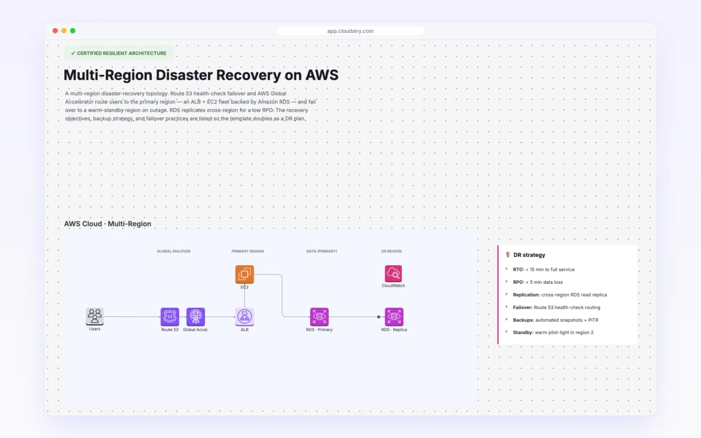Click the DATA (PRIMARY) column label

pos(321,251)
